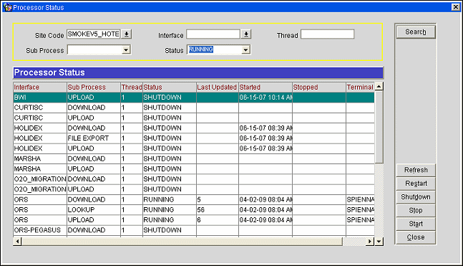Select the ORS DOWNLOAD row's RUNNING status

(170, 199)
